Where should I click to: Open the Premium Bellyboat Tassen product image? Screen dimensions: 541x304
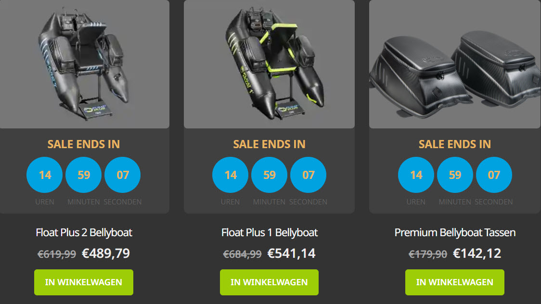pos(455,64)
